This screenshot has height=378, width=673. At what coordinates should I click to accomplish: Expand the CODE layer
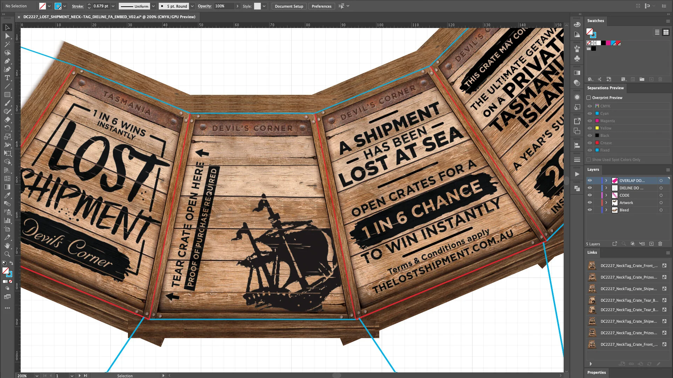[x=606, y=195]
